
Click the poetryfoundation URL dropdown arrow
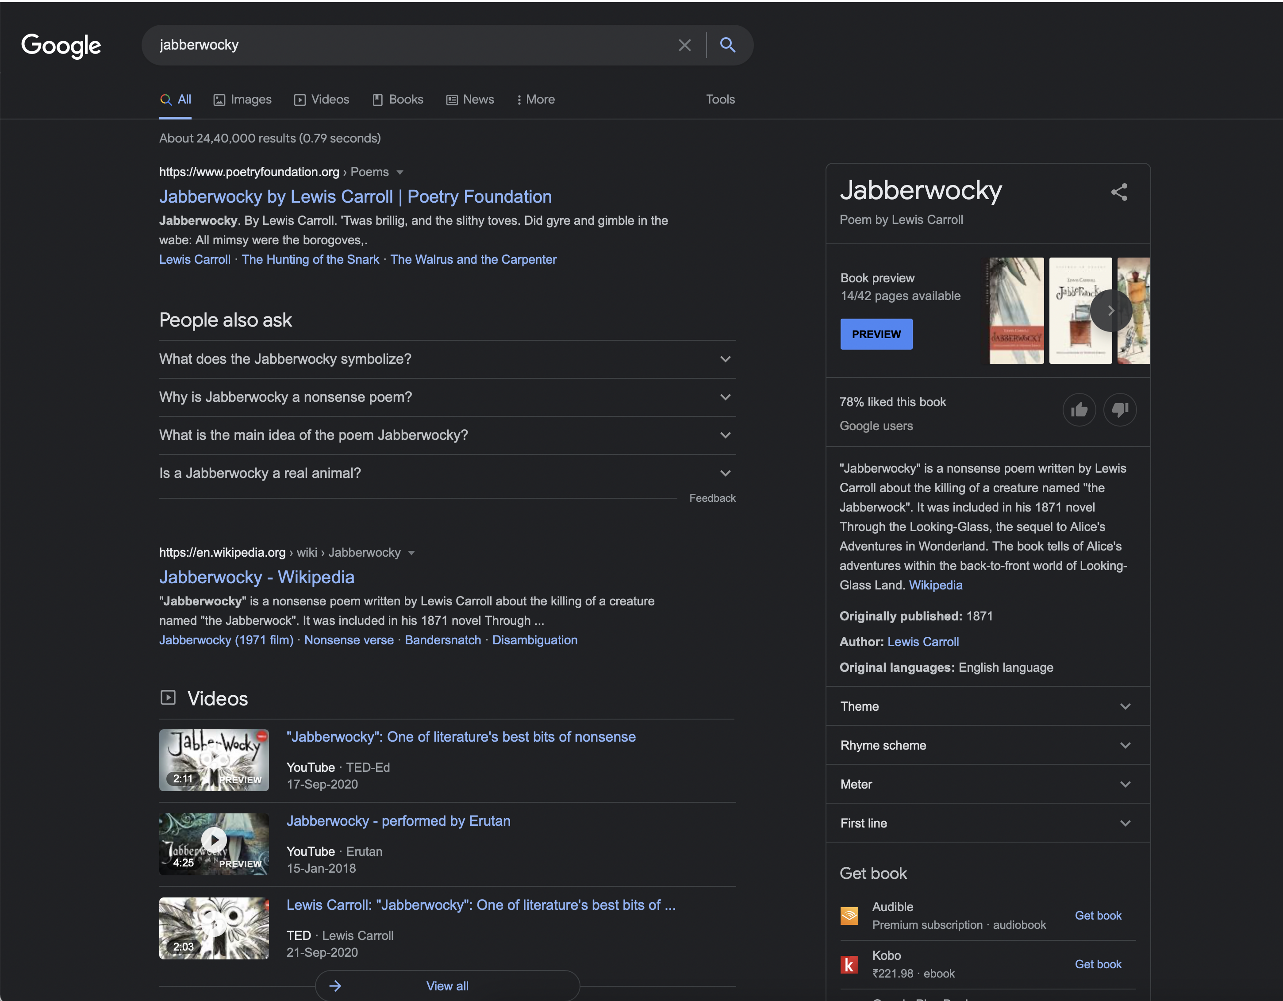[x=400, y=172]
